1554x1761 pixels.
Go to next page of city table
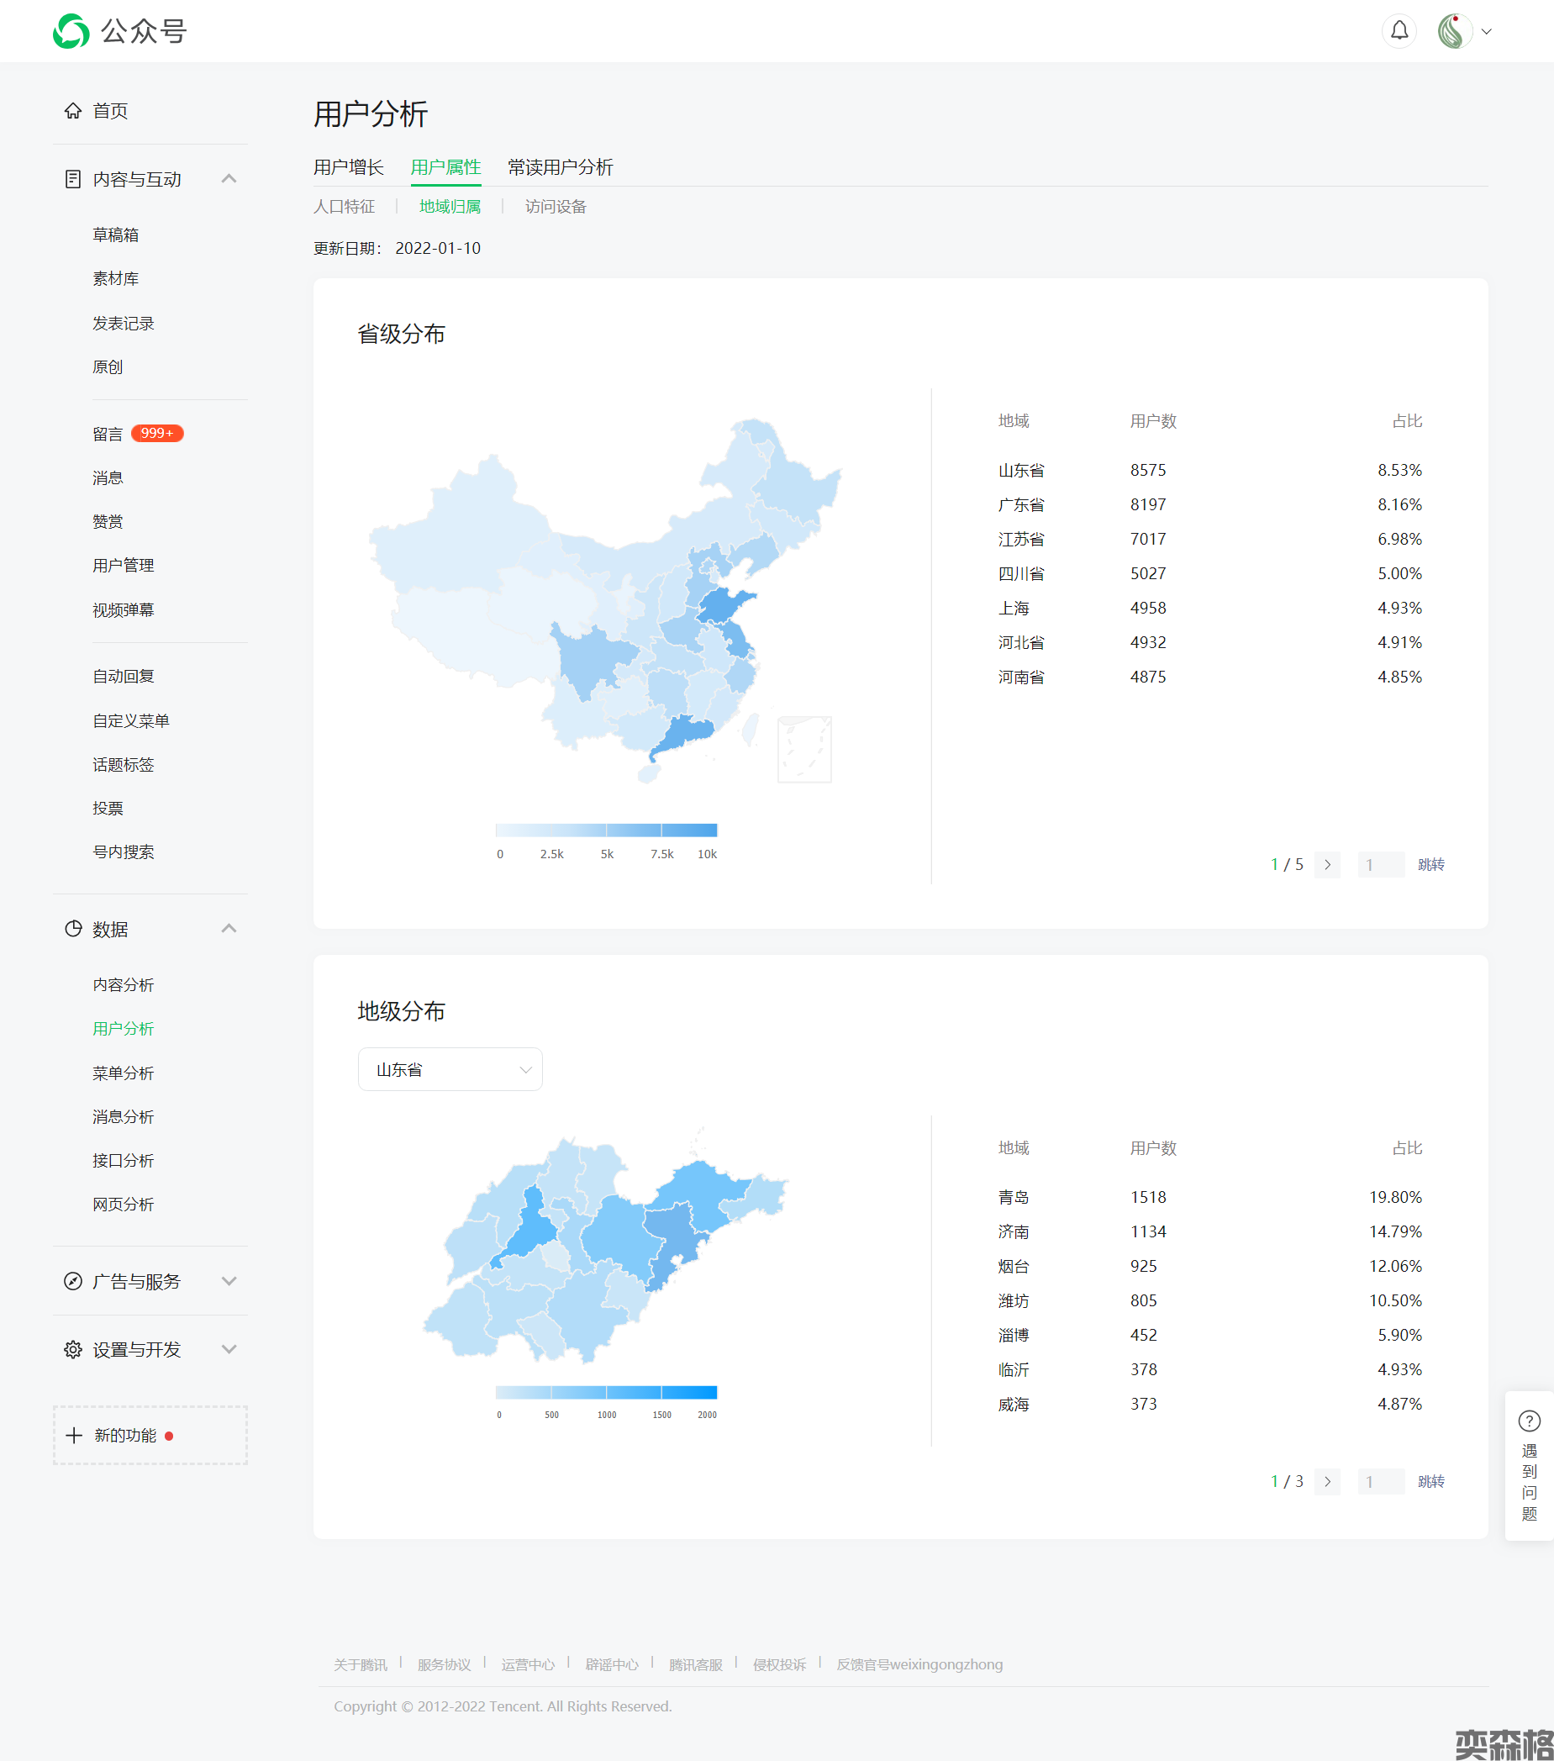1327,1481
